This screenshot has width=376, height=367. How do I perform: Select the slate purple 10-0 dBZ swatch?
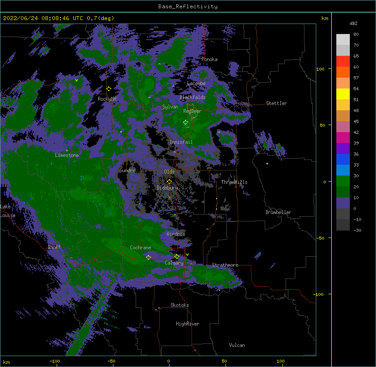tap(343, 203)
